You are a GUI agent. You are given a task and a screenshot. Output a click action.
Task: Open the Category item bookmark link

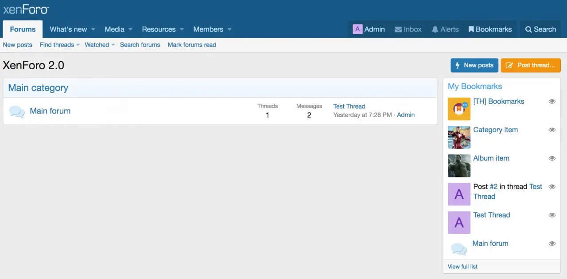(495, 130)
